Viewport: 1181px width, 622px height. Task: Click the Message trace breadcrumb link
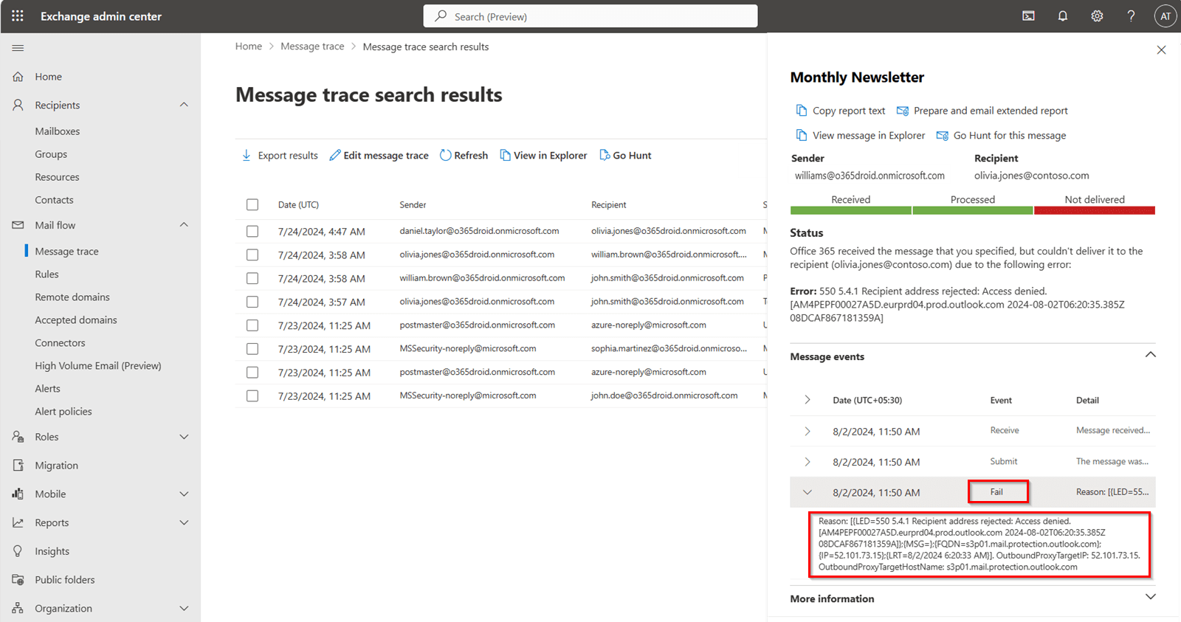tap(312, 46)
